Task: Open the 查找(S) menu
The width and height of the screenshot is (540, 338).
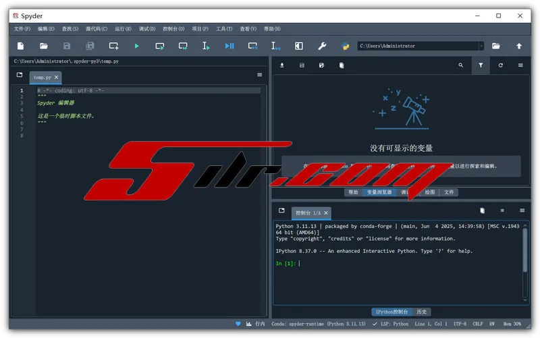Action: tap(70, 29)
